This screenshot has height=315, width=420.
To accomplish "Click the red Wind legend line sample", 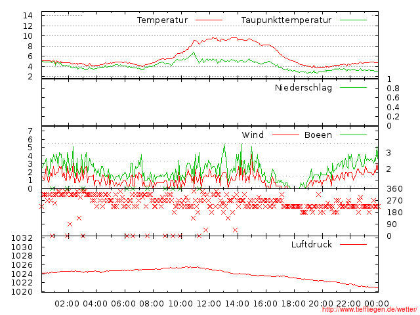I will [x=285, y=135].
